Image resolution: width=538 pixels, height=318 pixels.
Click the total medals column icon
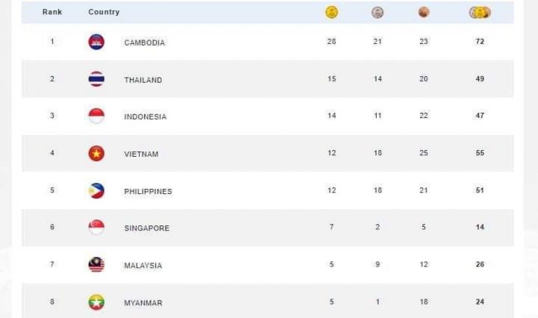pyautogui.click(x=480, y=12)
